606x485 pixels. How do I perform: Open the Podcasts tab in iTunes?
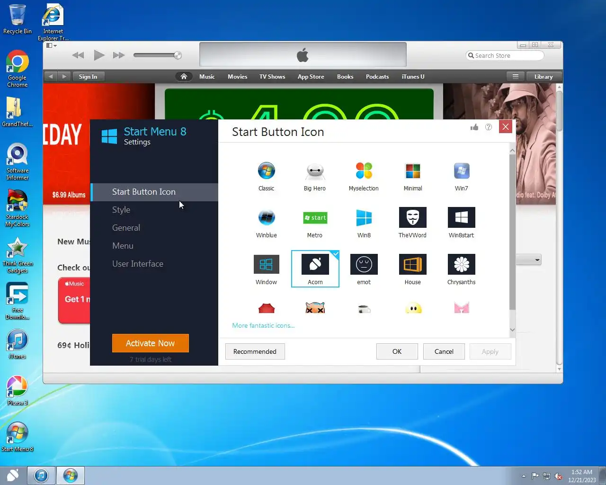coord(377,77)
